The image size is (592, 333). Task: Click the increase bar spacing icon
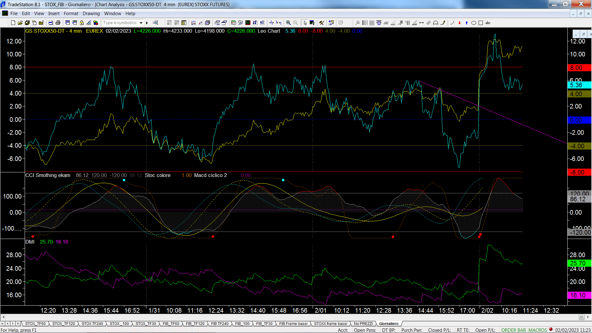click(x=279, y=23)
